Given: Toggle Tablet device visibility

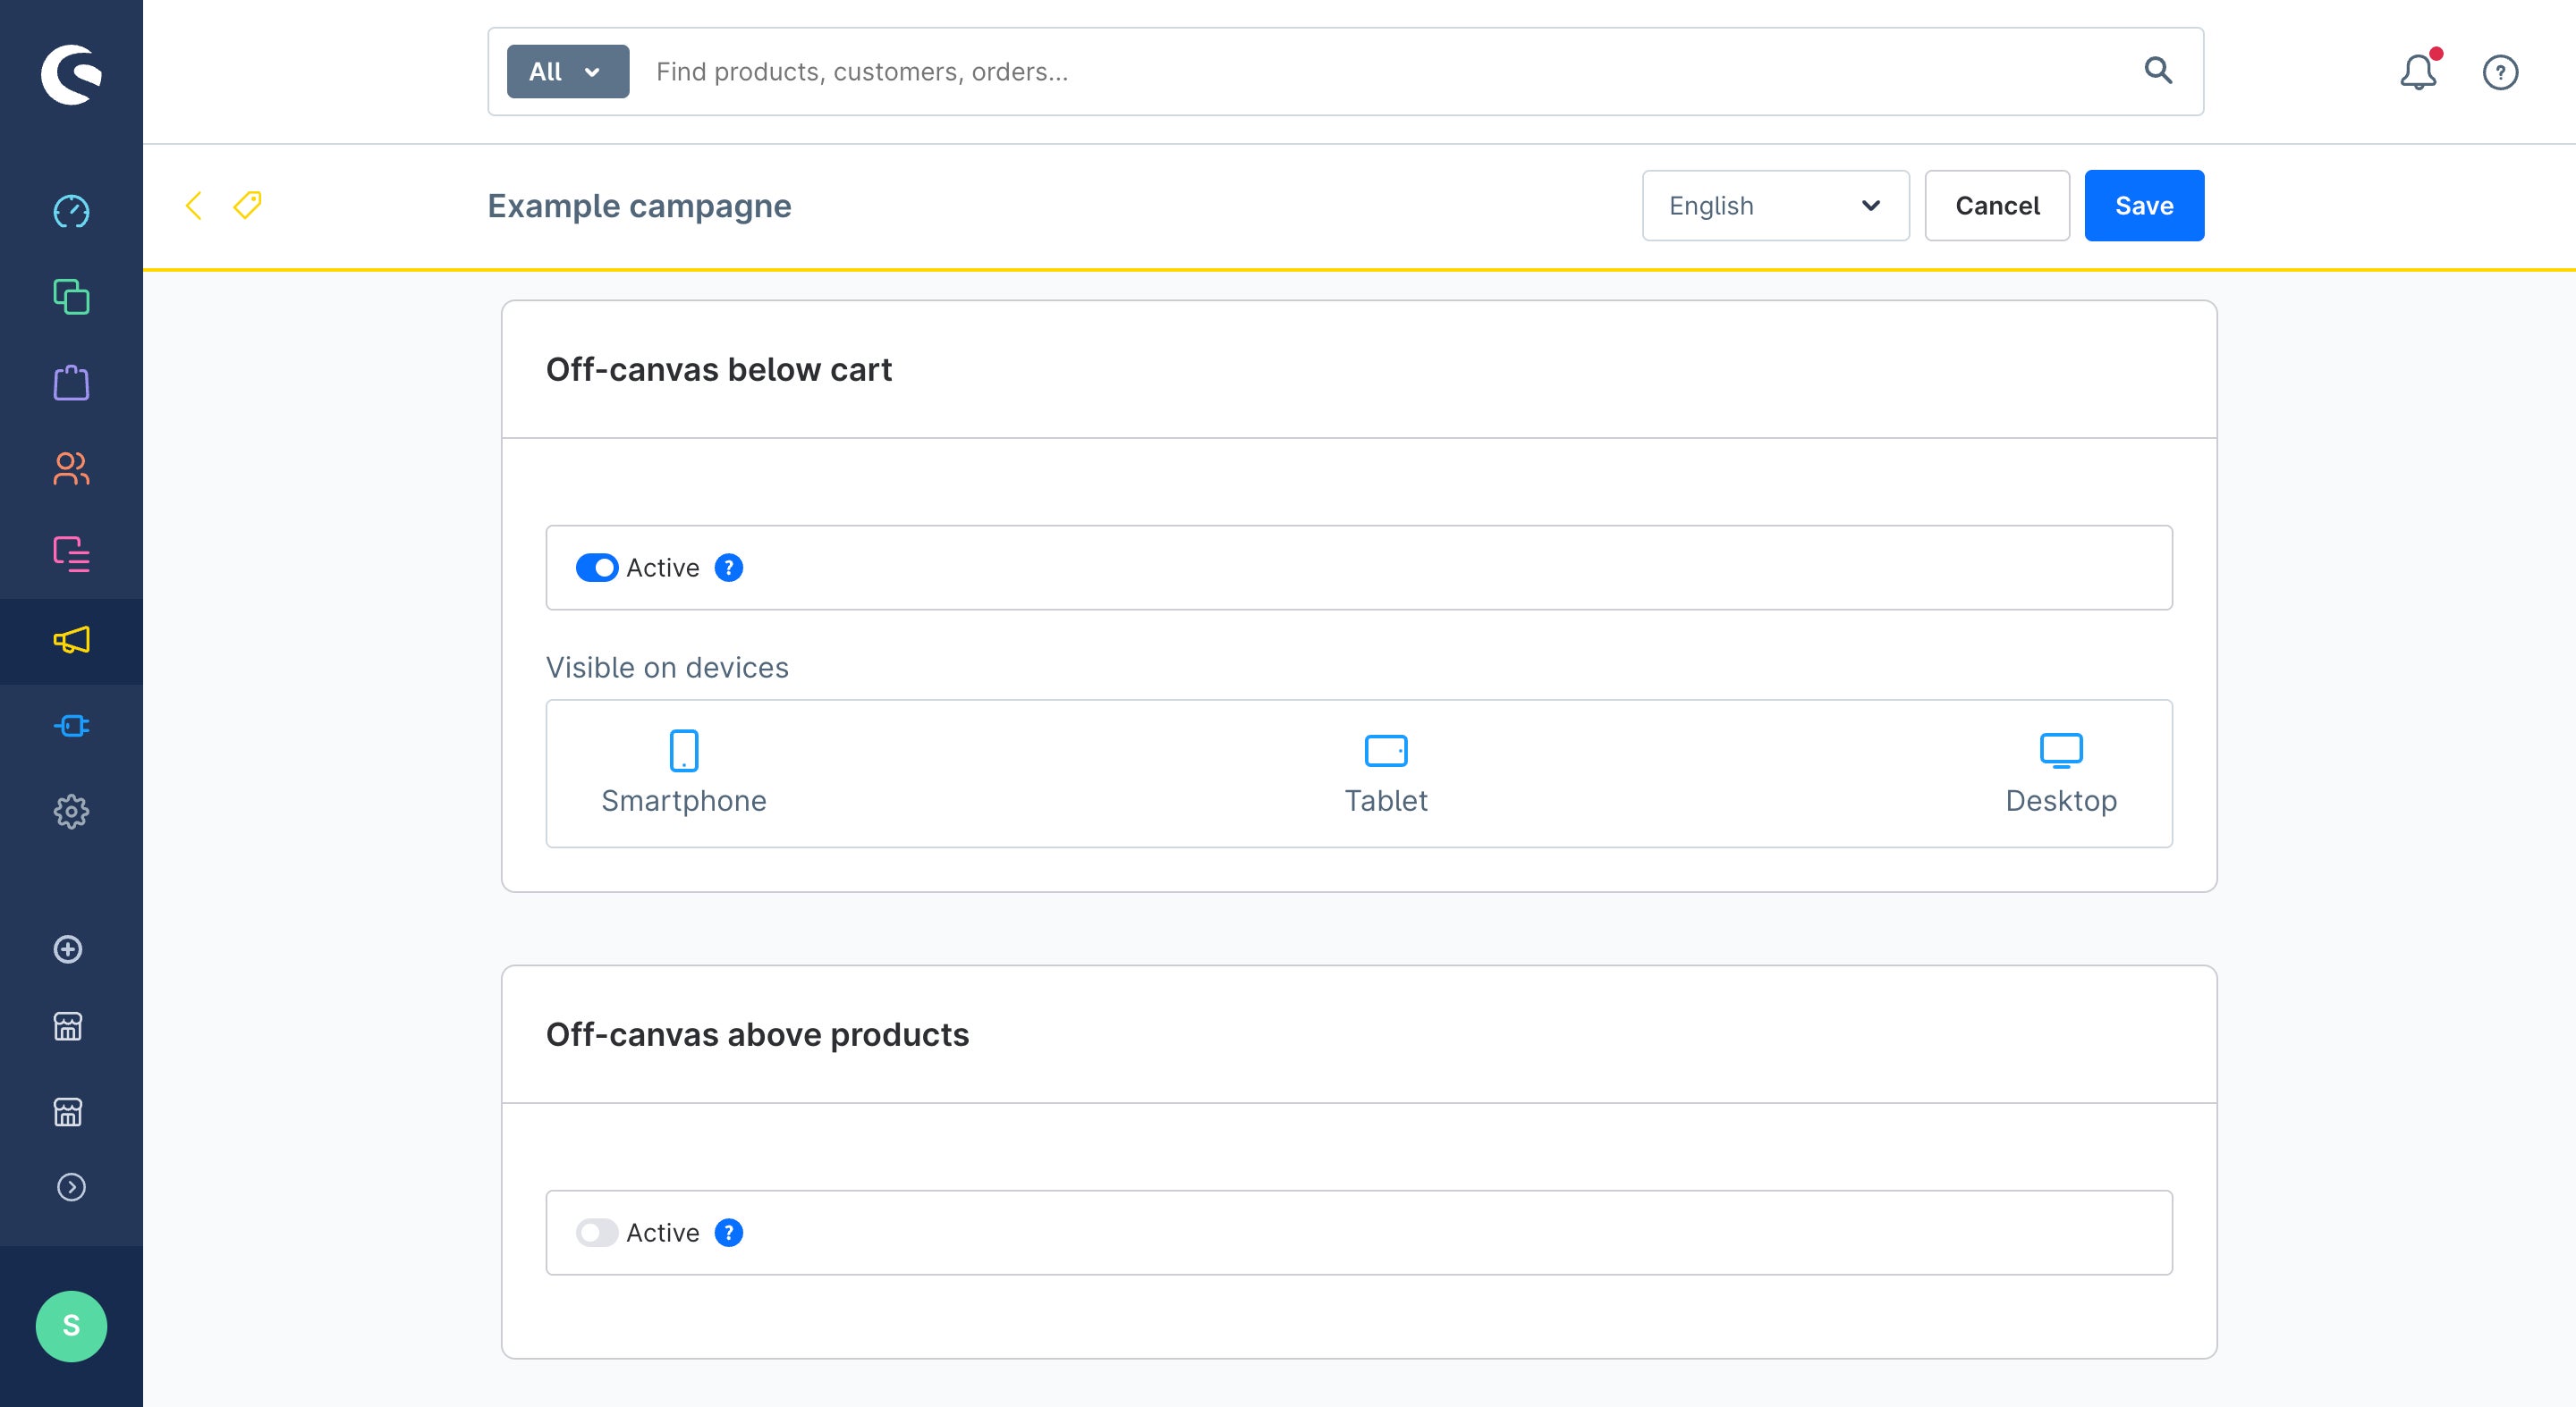Looking at the screenshot, I should click(1386, 772).
